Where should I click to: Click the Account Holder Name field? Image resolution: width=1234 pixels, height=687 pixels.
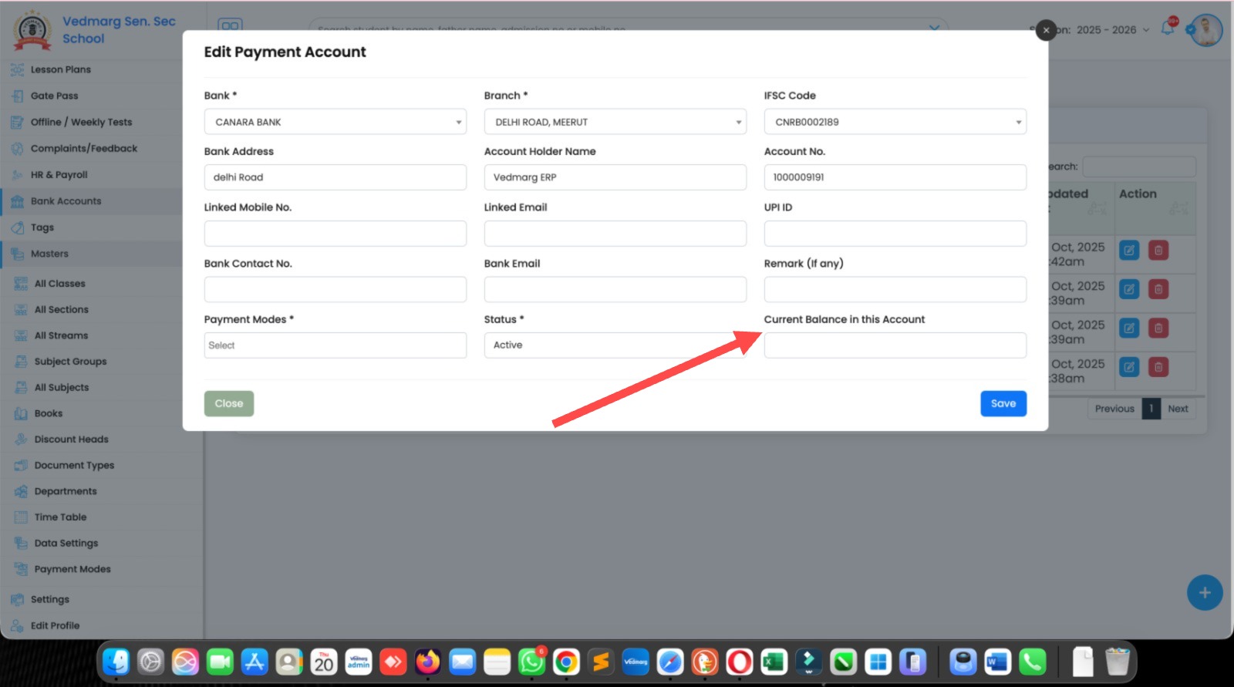(615, 177)
